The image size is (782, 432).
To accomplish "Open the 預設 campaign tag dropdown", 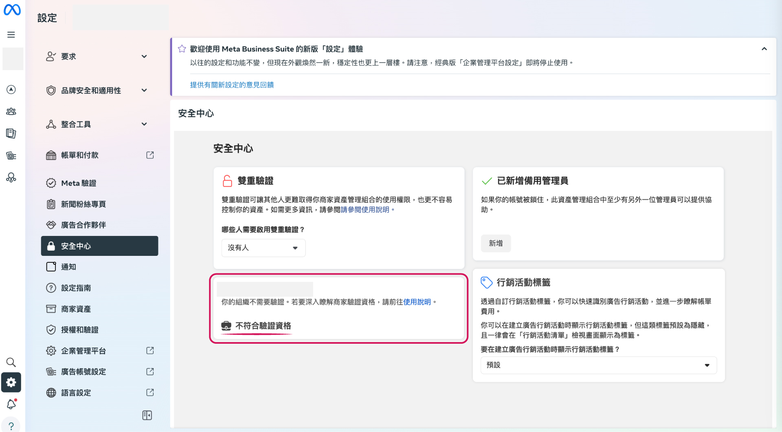I will click(x=598, y=365).
